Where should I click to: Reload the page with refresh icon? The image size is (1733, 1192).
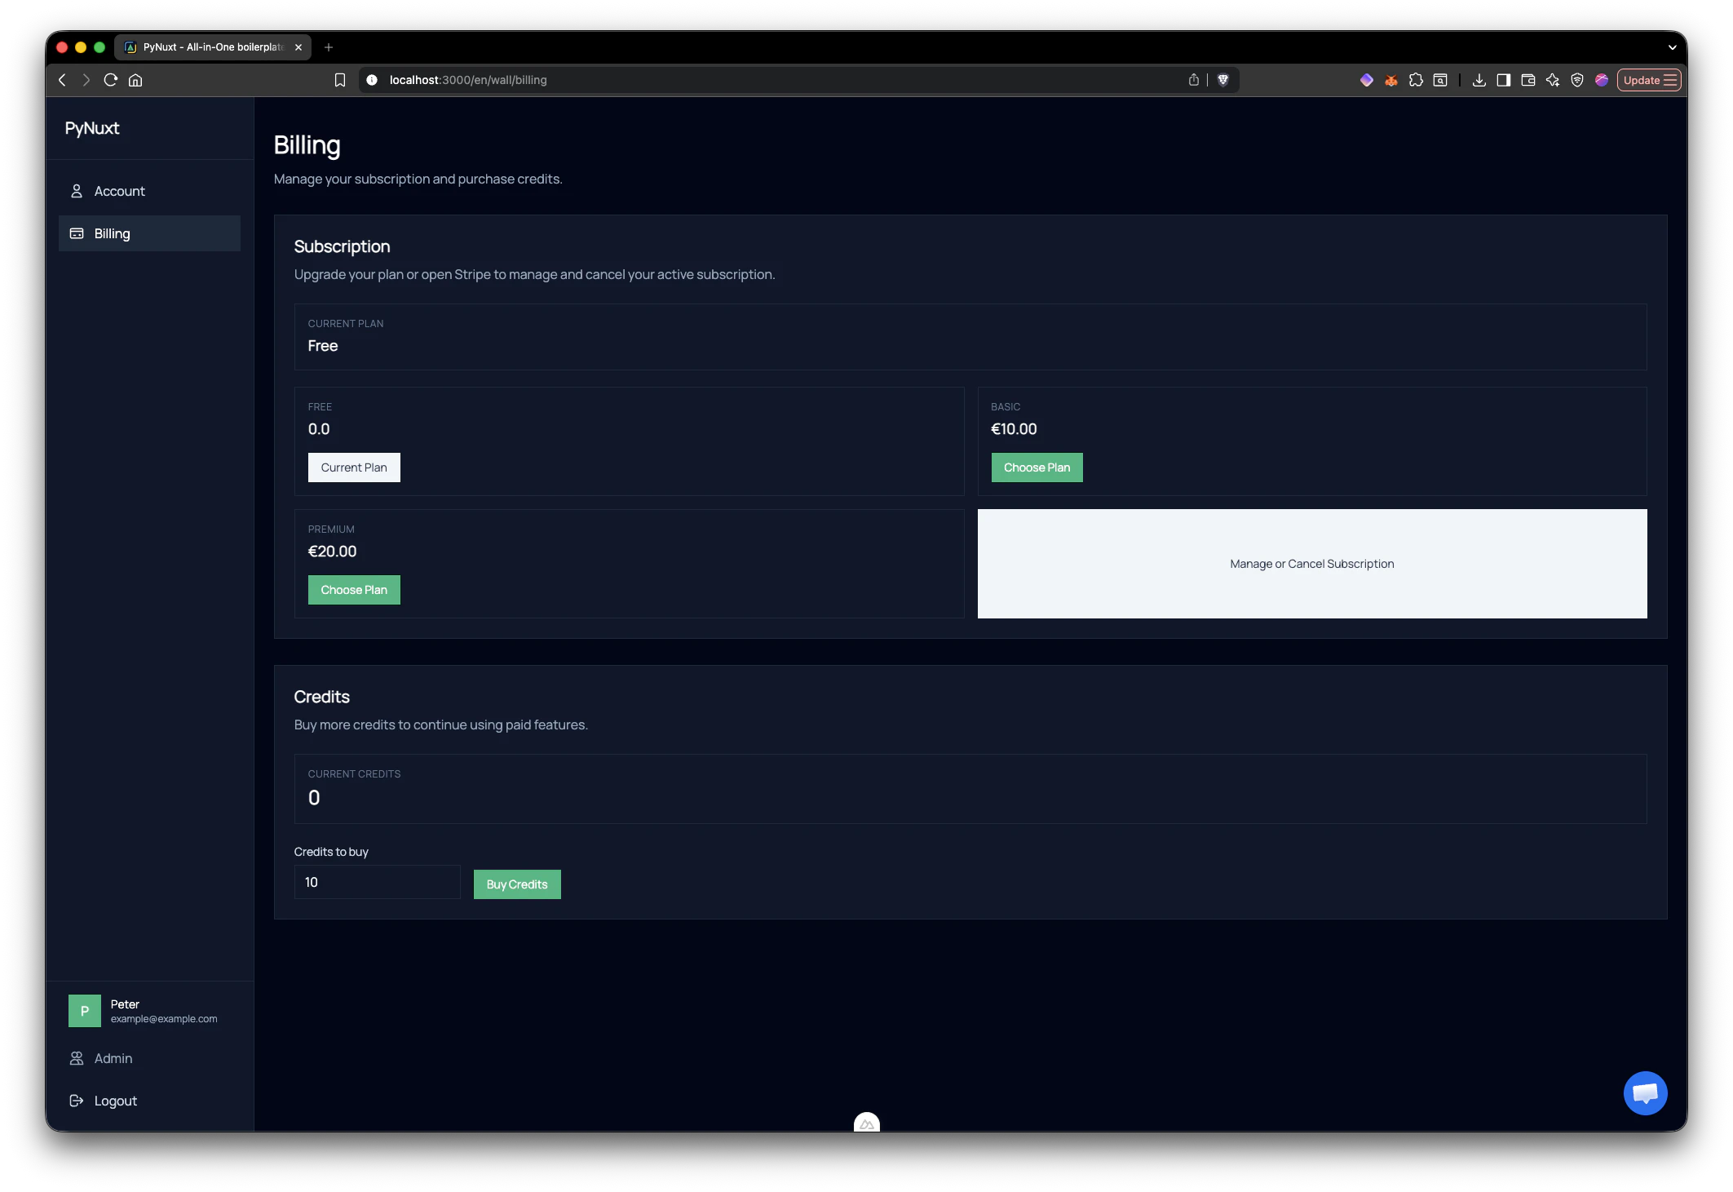[x=111, y=80]
